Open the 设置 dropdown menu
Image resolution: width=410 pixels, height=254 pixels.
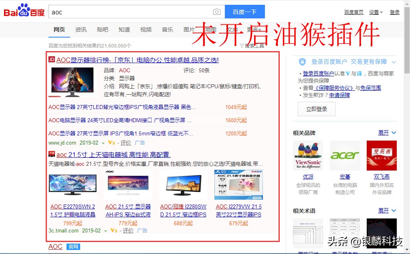376,12
